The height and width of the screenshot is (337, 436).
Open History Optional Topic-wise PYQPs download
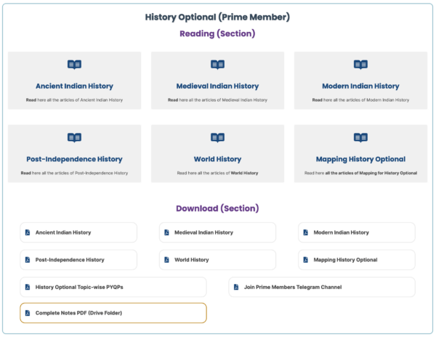pos(113,287)
